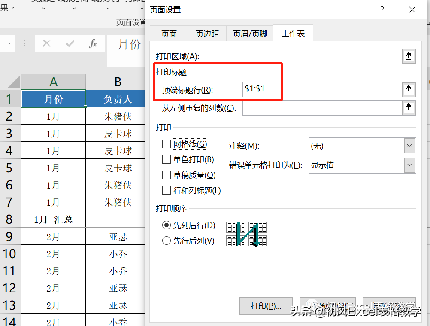Click the formula bar confirm checkmark icon
Viewport: 430px width, 326px height.
[x=70, y=43]
